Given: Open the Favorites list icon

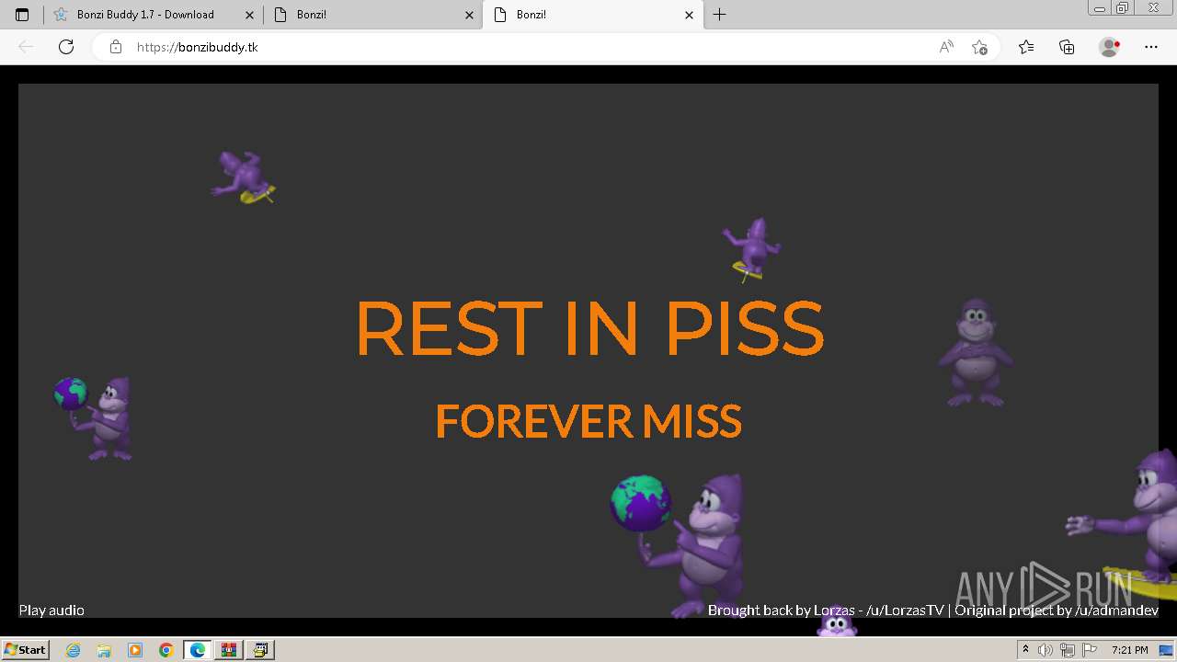Looking at the screenshot, I should 1026,47.
